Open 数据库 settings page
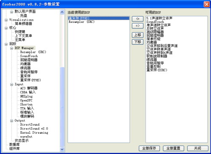Image resolution: width=211 pixels, height=154 pixels. pos(14,145)
